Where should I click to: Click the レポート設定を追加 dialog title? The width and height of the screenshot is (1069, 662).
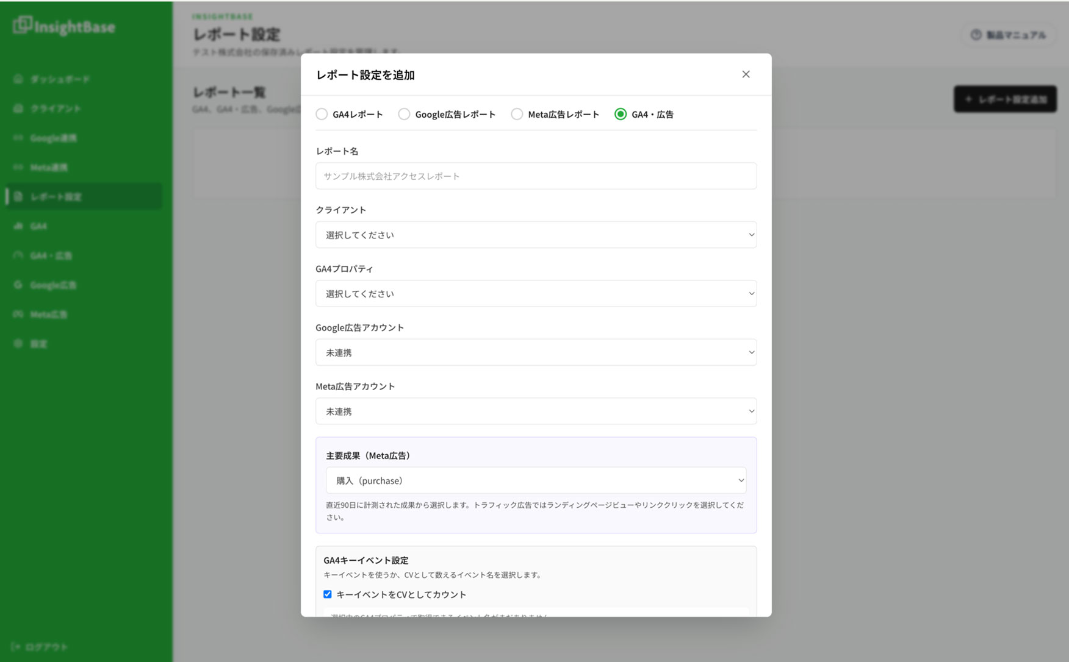[365, 75]
